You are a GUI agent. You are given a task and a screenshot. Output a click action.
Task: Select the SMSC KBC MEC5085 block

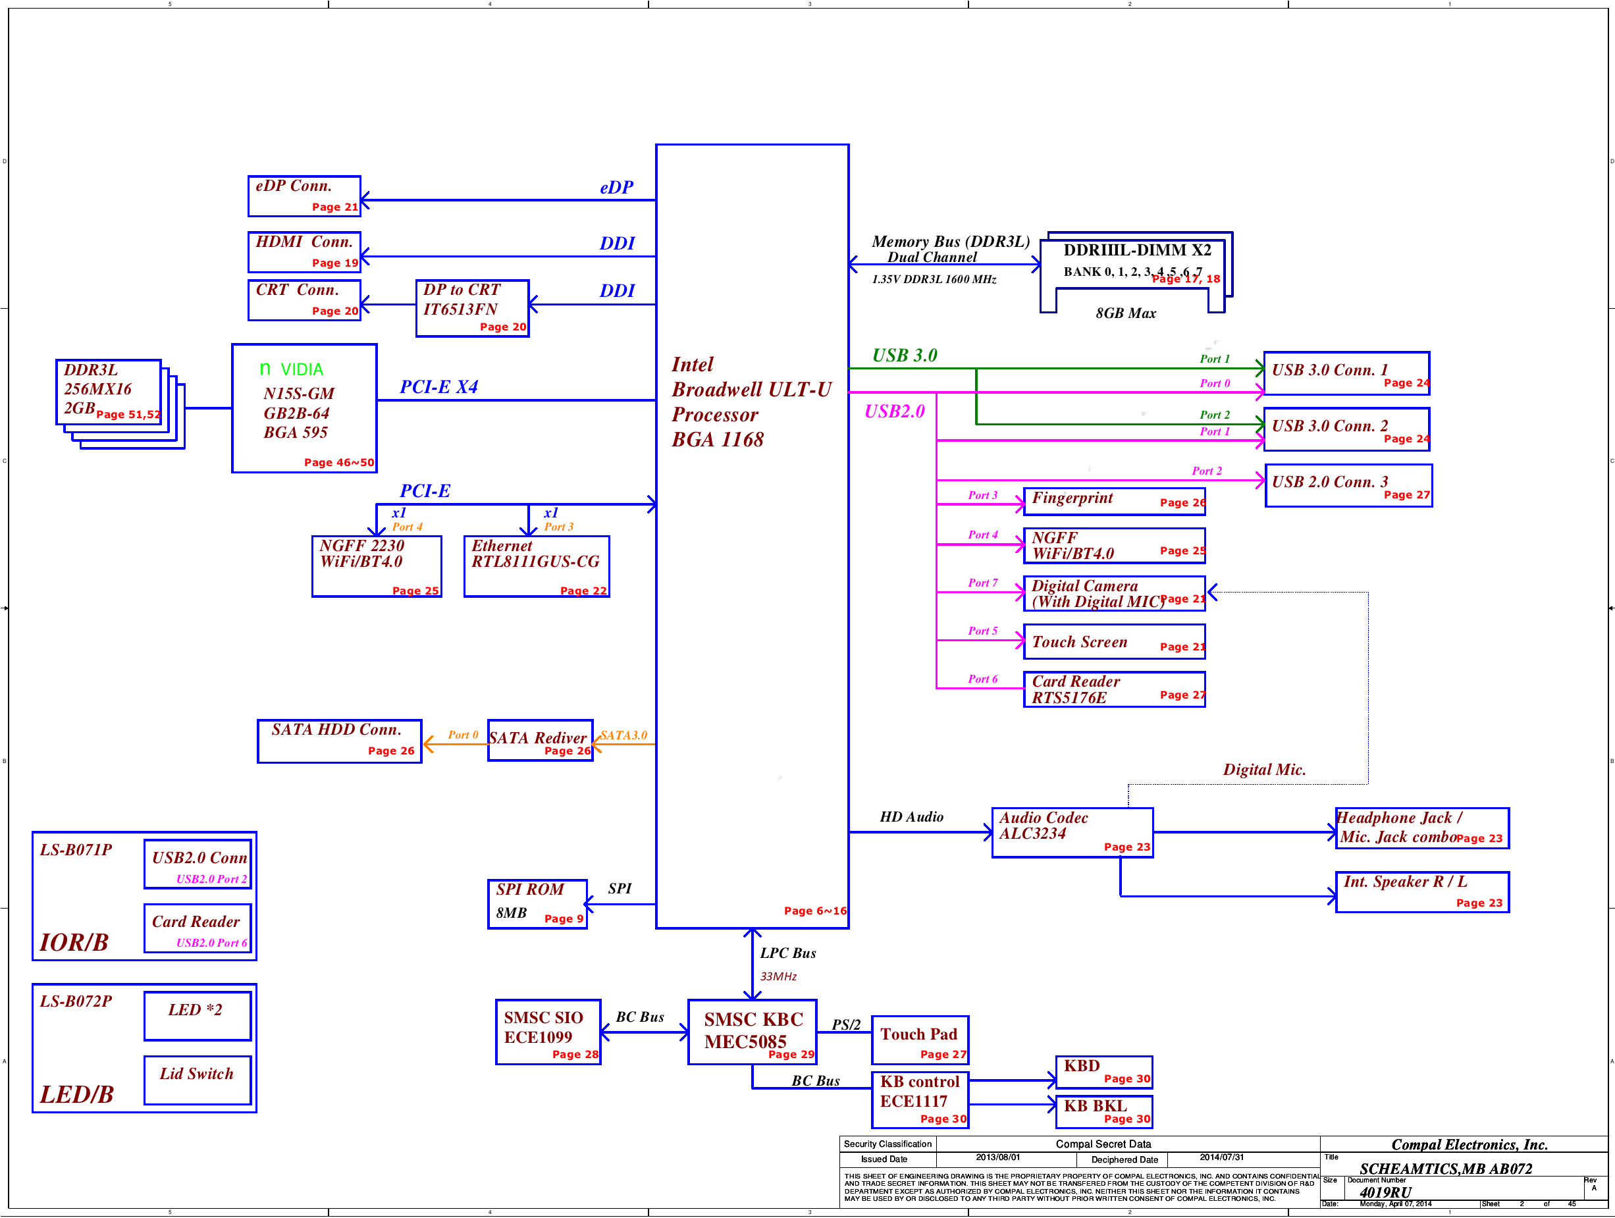[x=751, y=1031]
